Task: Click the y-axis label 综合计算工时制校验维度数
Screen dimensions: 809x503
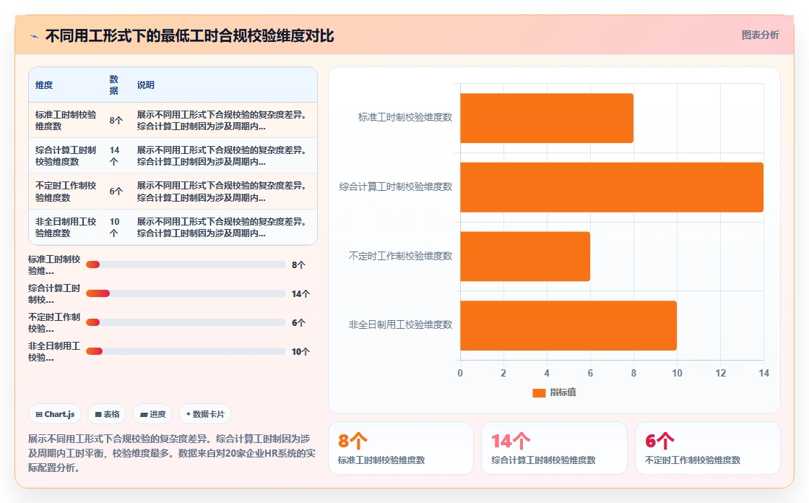Action: [396, 187]
